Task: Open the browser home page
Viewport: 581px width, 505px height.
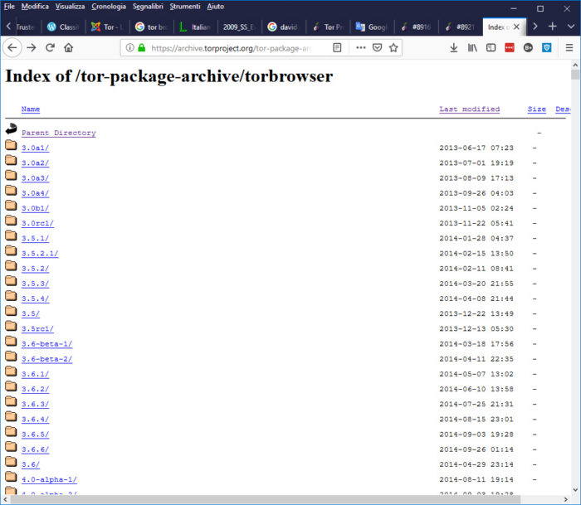Action: coord(68,48)
